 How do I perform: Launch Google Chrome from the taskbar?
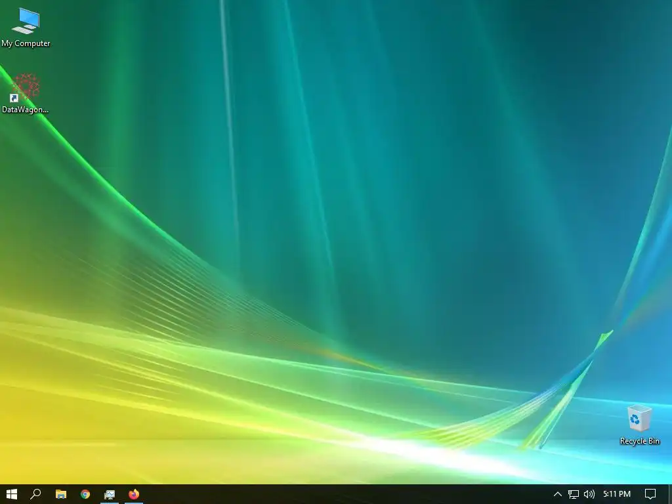(x=85, y=494)
